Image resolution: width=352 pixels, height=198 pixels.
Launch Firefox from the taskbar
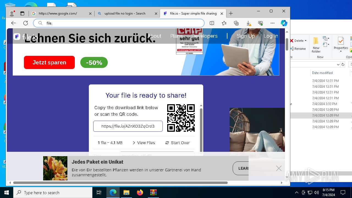pyautogui.click(x=140, y=193)
